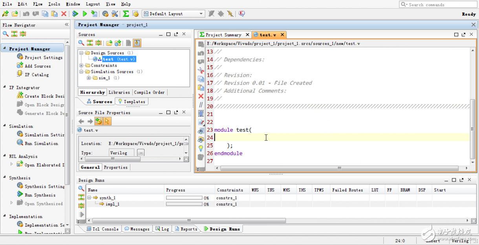Image resolution: width=479 pixels, height=245 pixels.
Task: Open the Default Layout dropdown
Action: (x=201, y=14)
